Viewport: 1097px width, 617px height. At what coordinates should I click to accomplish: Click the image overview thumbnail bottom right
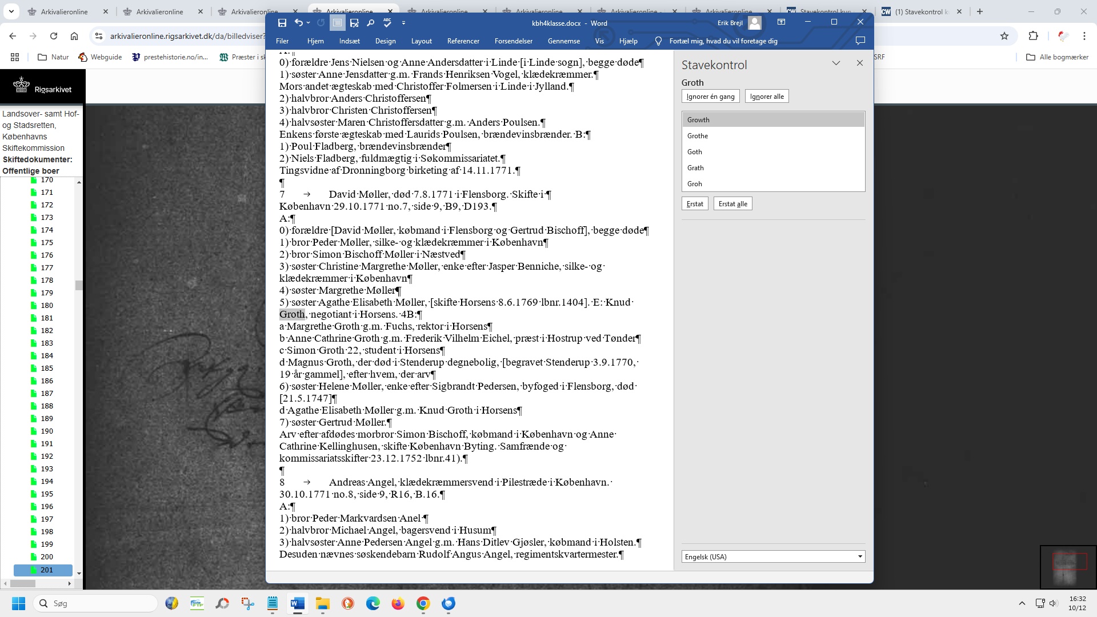(1068, 567)
